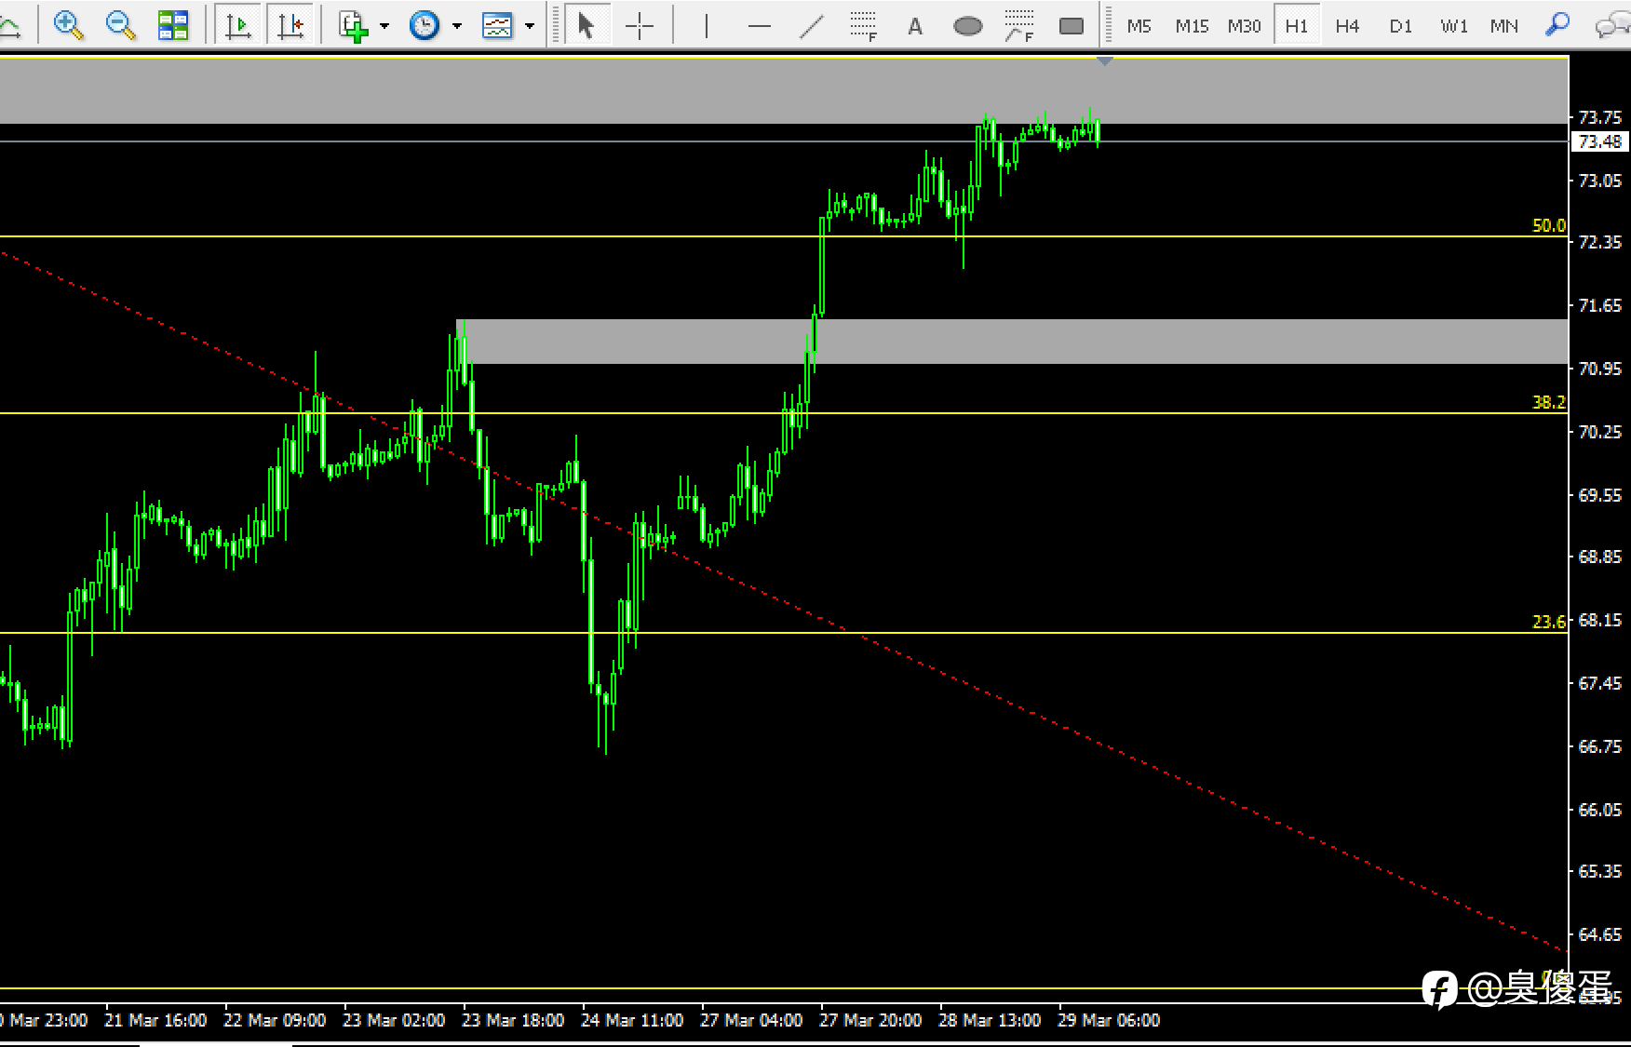Select the Ellipse drawing tool
Screen dimensions: 1631x1047
968,26
